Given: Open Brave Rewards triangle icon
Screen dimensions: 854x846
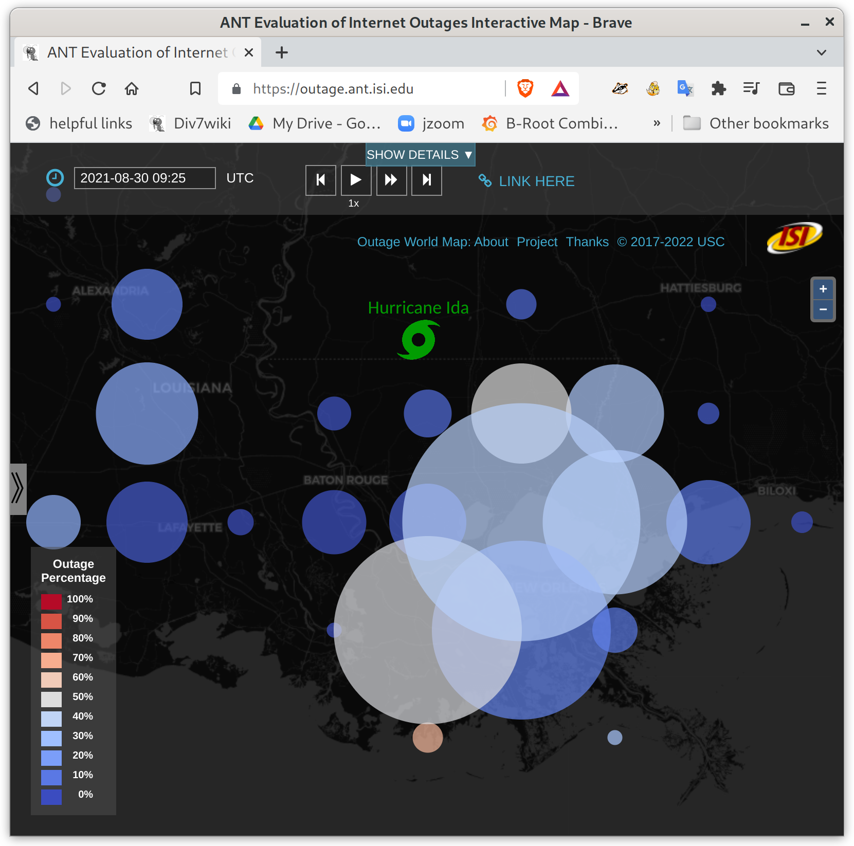Looking at the screenshot, I should 560,89.
